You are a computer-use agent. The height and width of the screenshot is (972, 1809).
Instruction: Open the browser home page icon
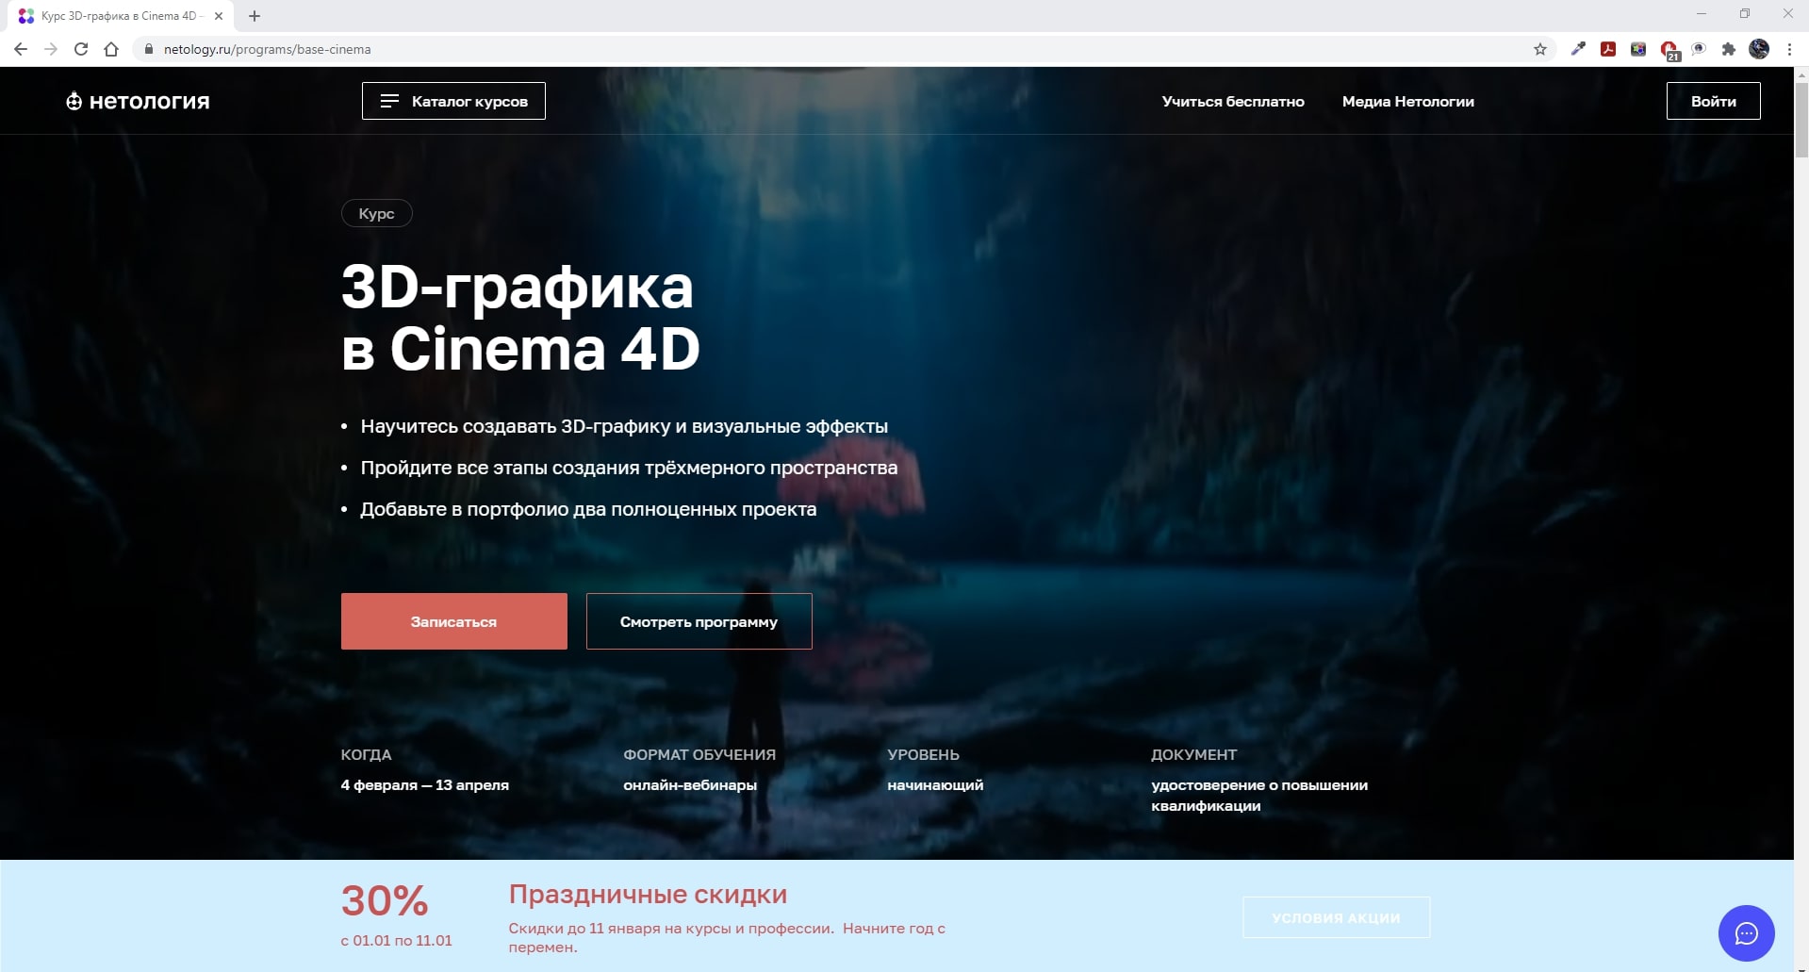coord(111,49)
